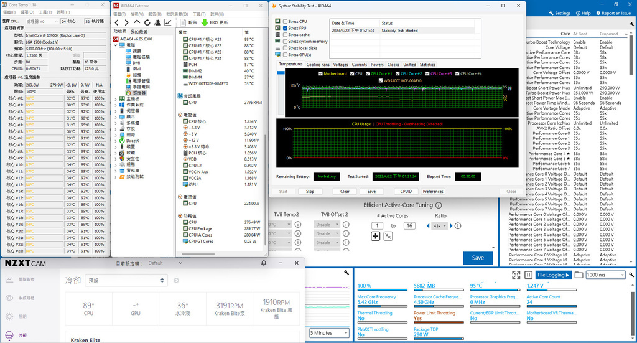Open the CPU selection dropdown in Core Temp
This screenshot has height=343, width=637.
click(x=42, y=21)
